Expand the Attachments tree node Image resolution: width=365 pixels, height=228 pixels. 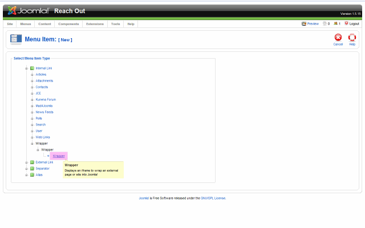32,81
